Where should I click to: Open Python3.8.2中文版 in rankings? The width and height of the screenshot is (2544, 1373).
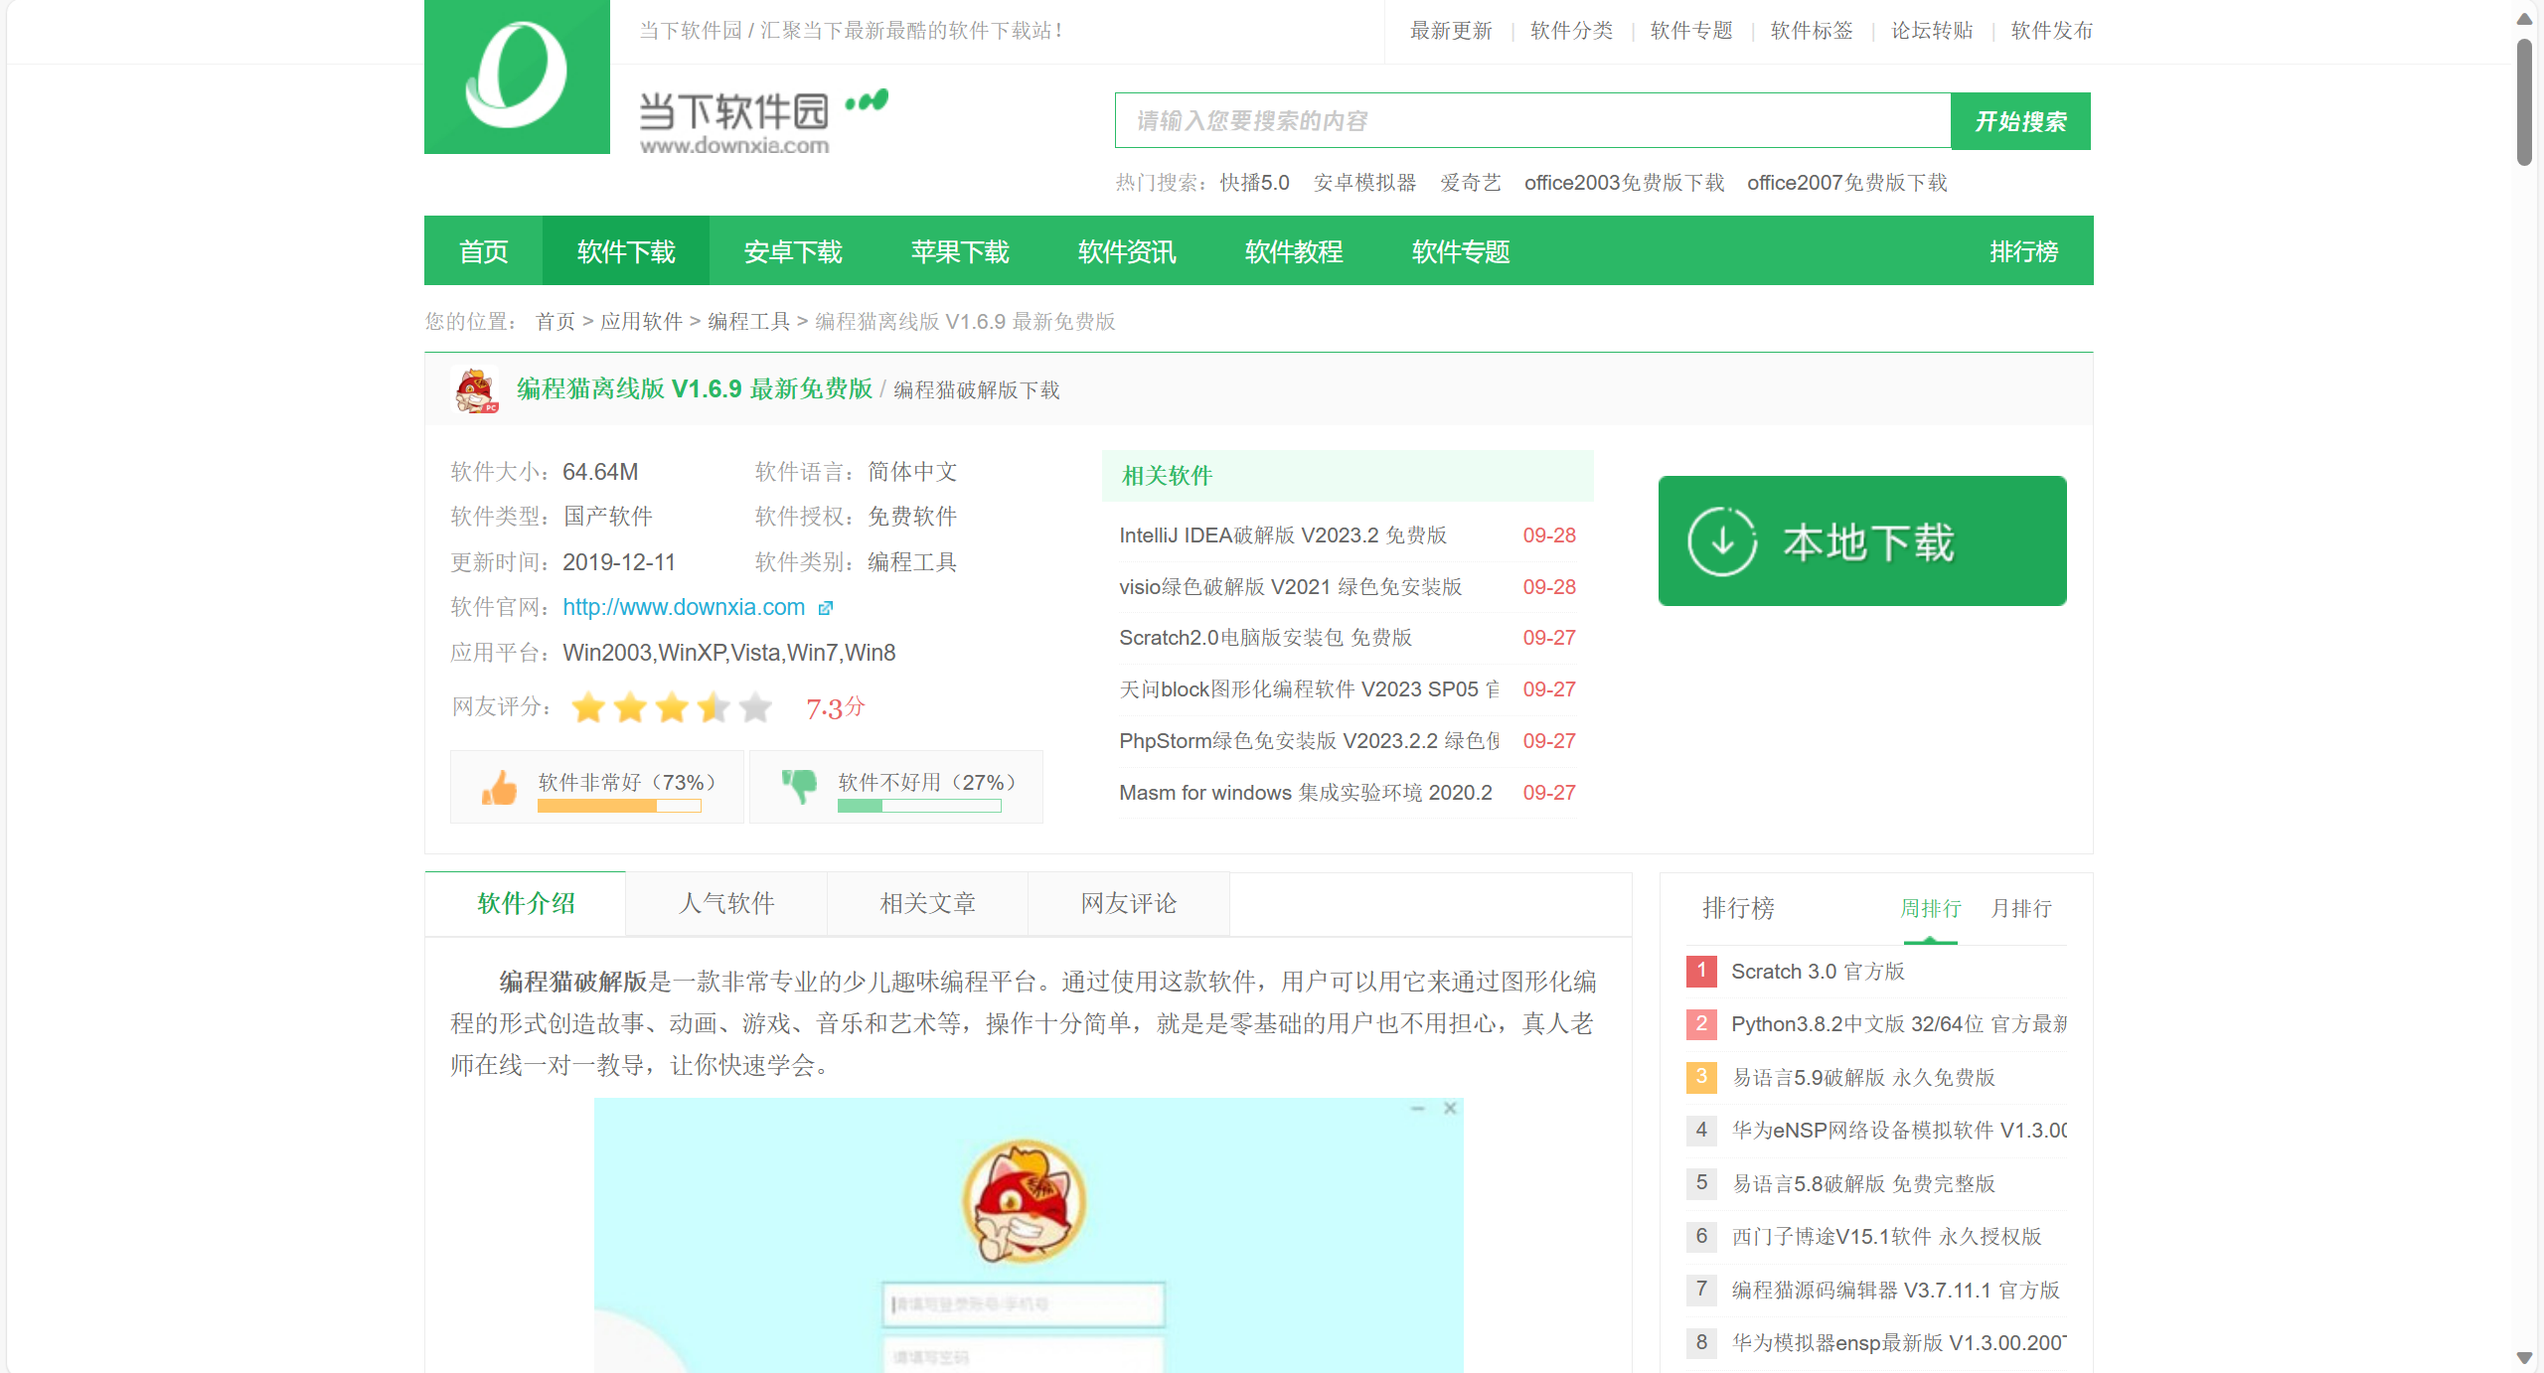pos(1899,1024)
